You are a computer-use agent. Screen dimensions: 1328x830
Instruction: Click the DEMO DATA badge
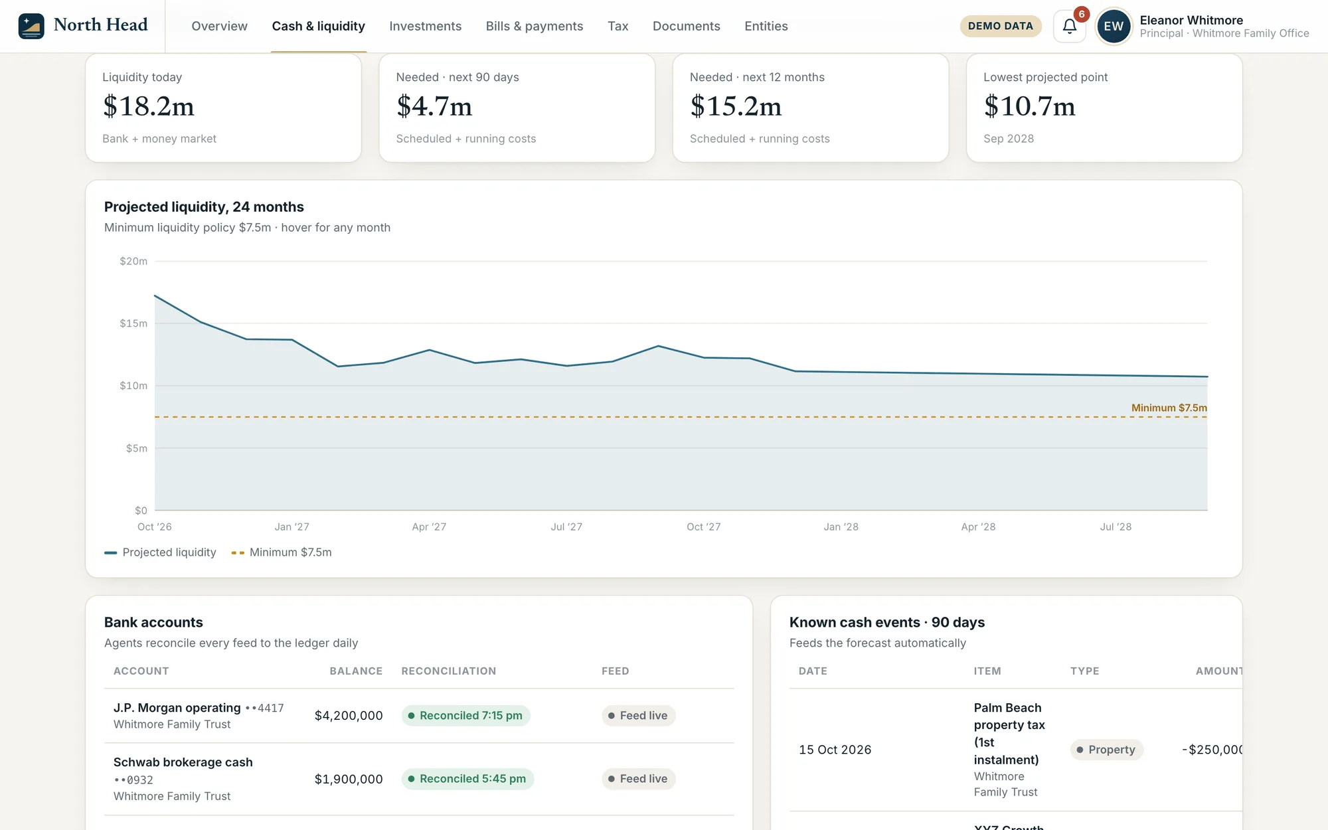(1001, 26)
